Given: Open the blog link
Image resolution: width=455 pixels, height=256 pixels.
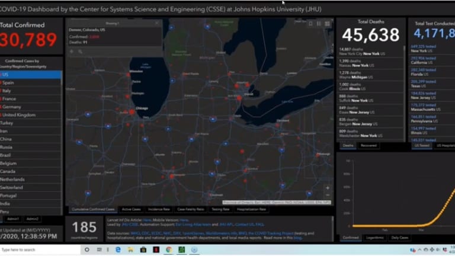Looking at the screenshot, I should (297, 238).
